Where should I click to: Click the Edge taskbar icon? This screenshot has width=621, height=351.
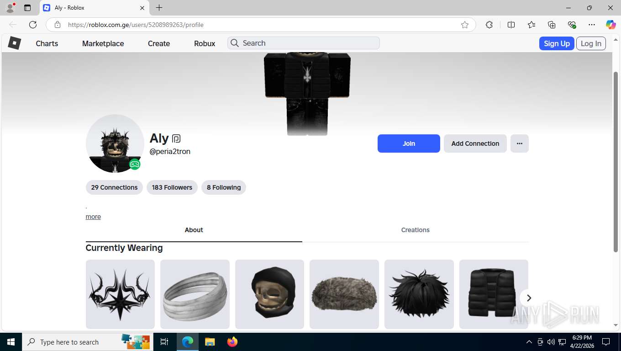[187, 342]
